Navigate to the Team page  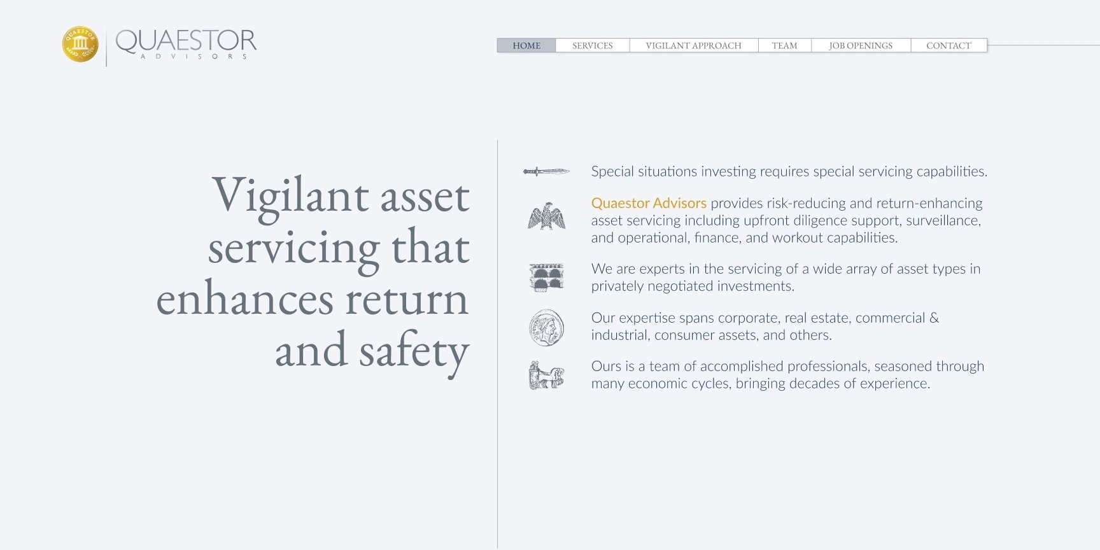[x=784, y=46]
